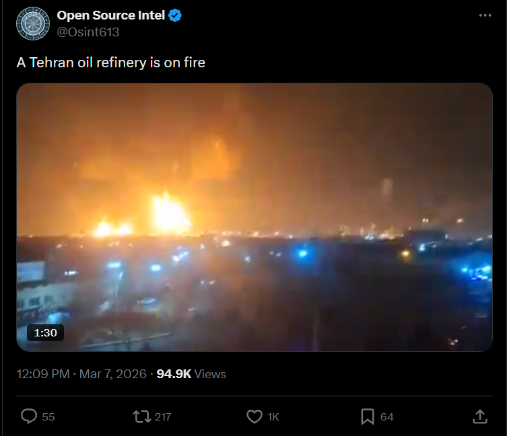
Task: Play the refinery fire video
Action: click(x=255, y=217)
